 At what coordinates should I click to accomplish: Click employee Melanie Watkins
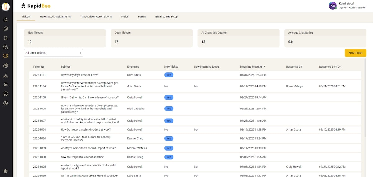point(137,148)
